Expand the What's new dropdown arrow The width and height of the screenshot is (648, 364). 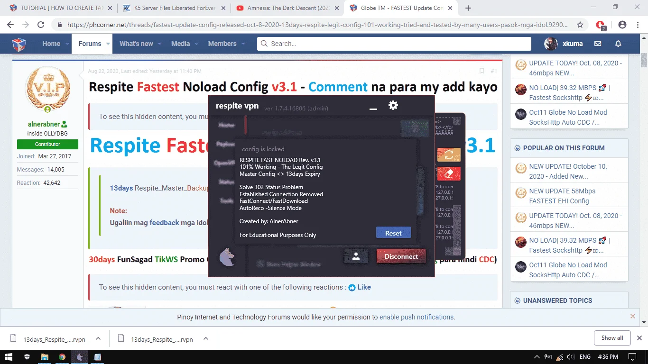160,44
